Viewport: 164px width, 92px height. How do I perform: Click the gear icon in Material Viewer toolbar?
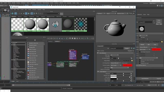pyautogui.click(x=134, y=13)
